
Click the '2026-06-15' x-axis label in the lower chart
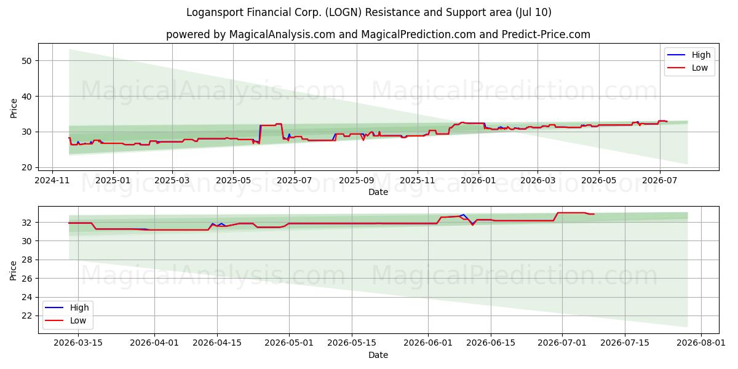[x=490, y=344]
